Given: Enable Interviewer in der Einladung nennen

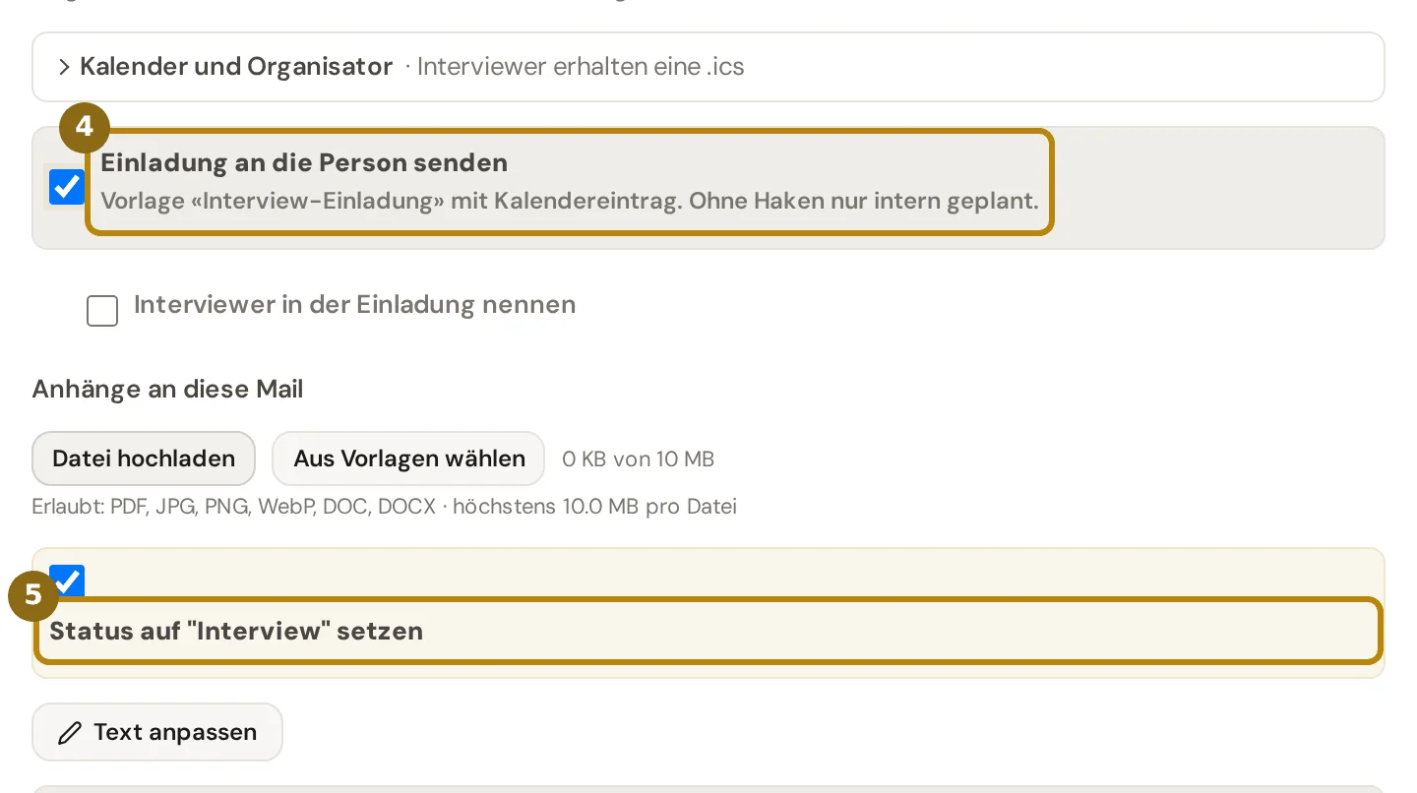Looking at the screenshot, I should 102,311.
